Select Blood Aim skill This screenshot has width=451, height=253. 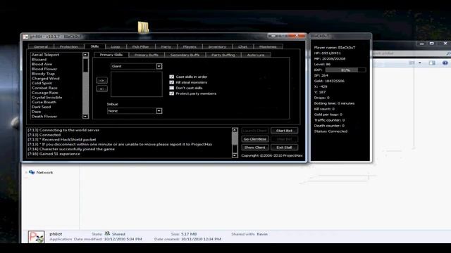click(x=42, y=64)
